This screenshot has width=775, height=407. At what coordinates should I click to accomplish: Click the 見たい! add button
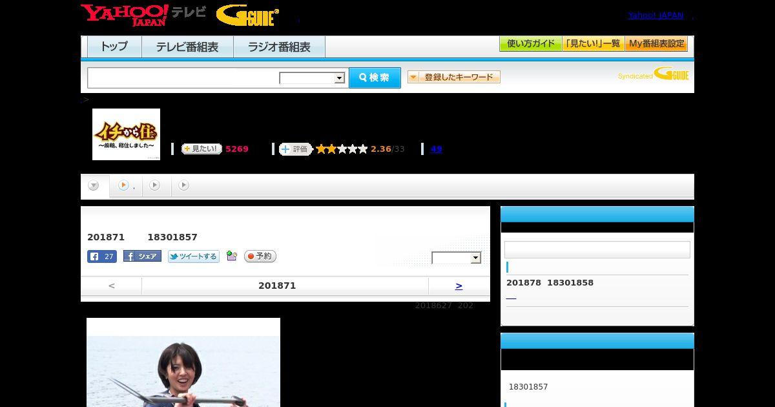pyautogui.click(x=201, y=149)
